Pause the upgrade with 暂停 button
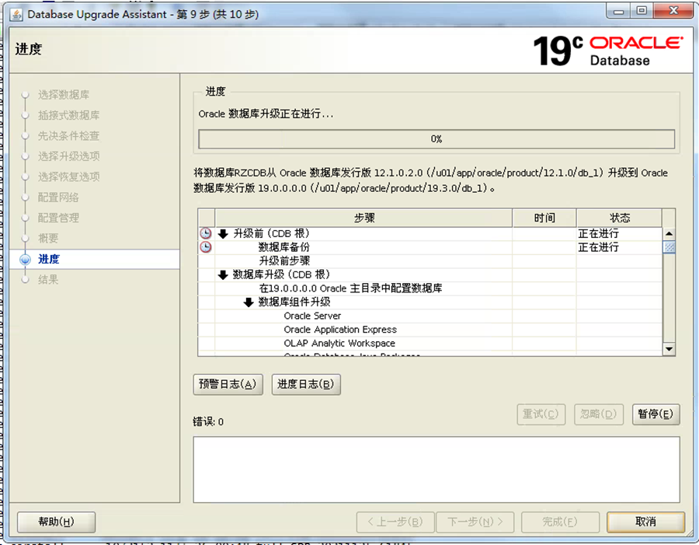 [656, 414]
